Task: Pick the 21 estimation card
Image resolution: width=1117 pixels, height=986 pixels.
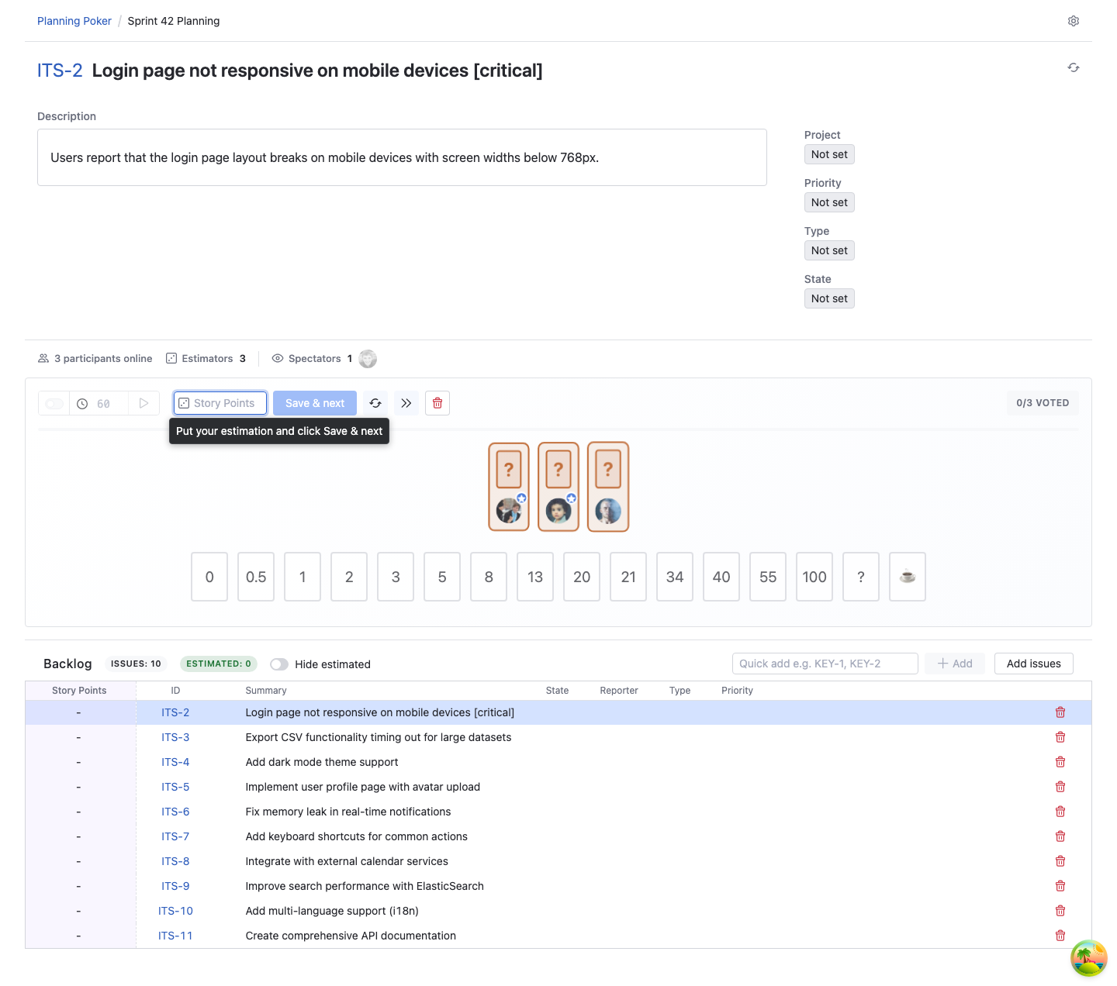Action: click(628, 577)
